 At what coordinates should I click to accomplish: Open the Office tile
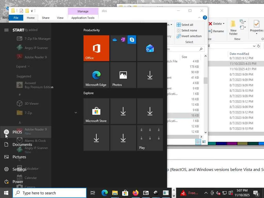tap(96, 48)
